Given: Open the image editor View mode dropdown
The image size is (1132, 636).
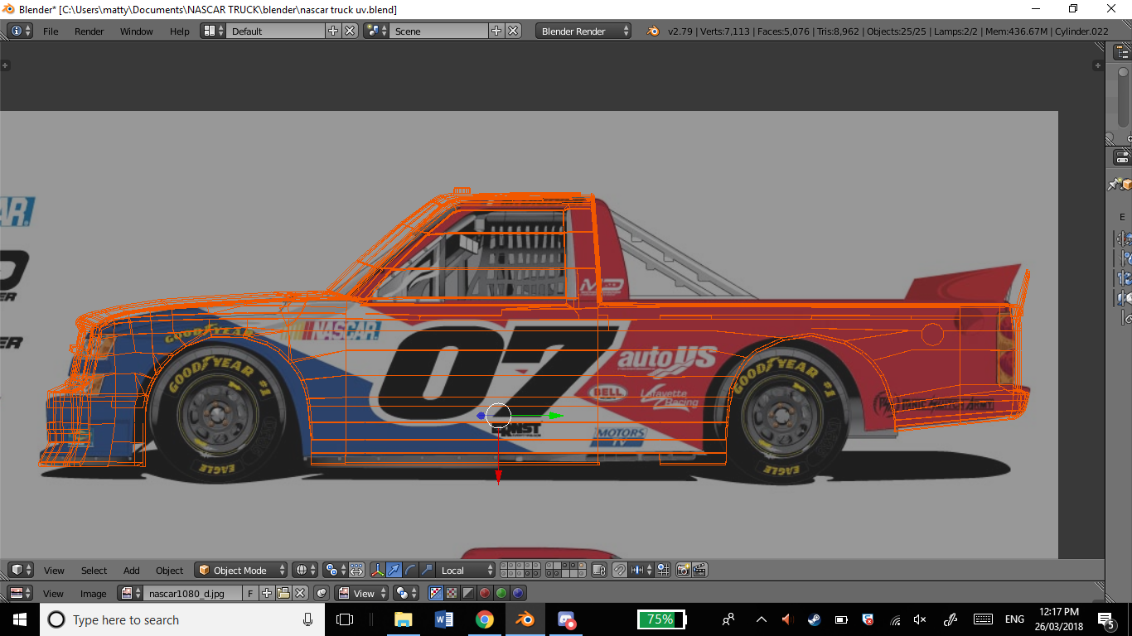Looking at the screenshot, I should click(x=362, y=593).
